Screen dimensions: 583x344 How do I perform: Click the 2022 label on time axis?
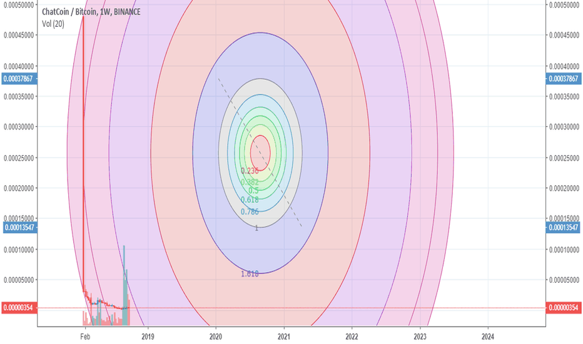352,336
